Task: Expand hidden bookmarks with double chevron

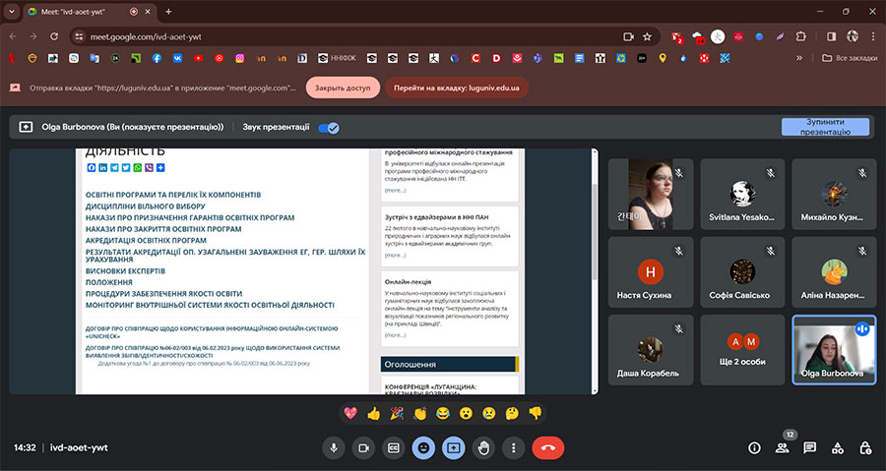Action: (x=799, y=58)
